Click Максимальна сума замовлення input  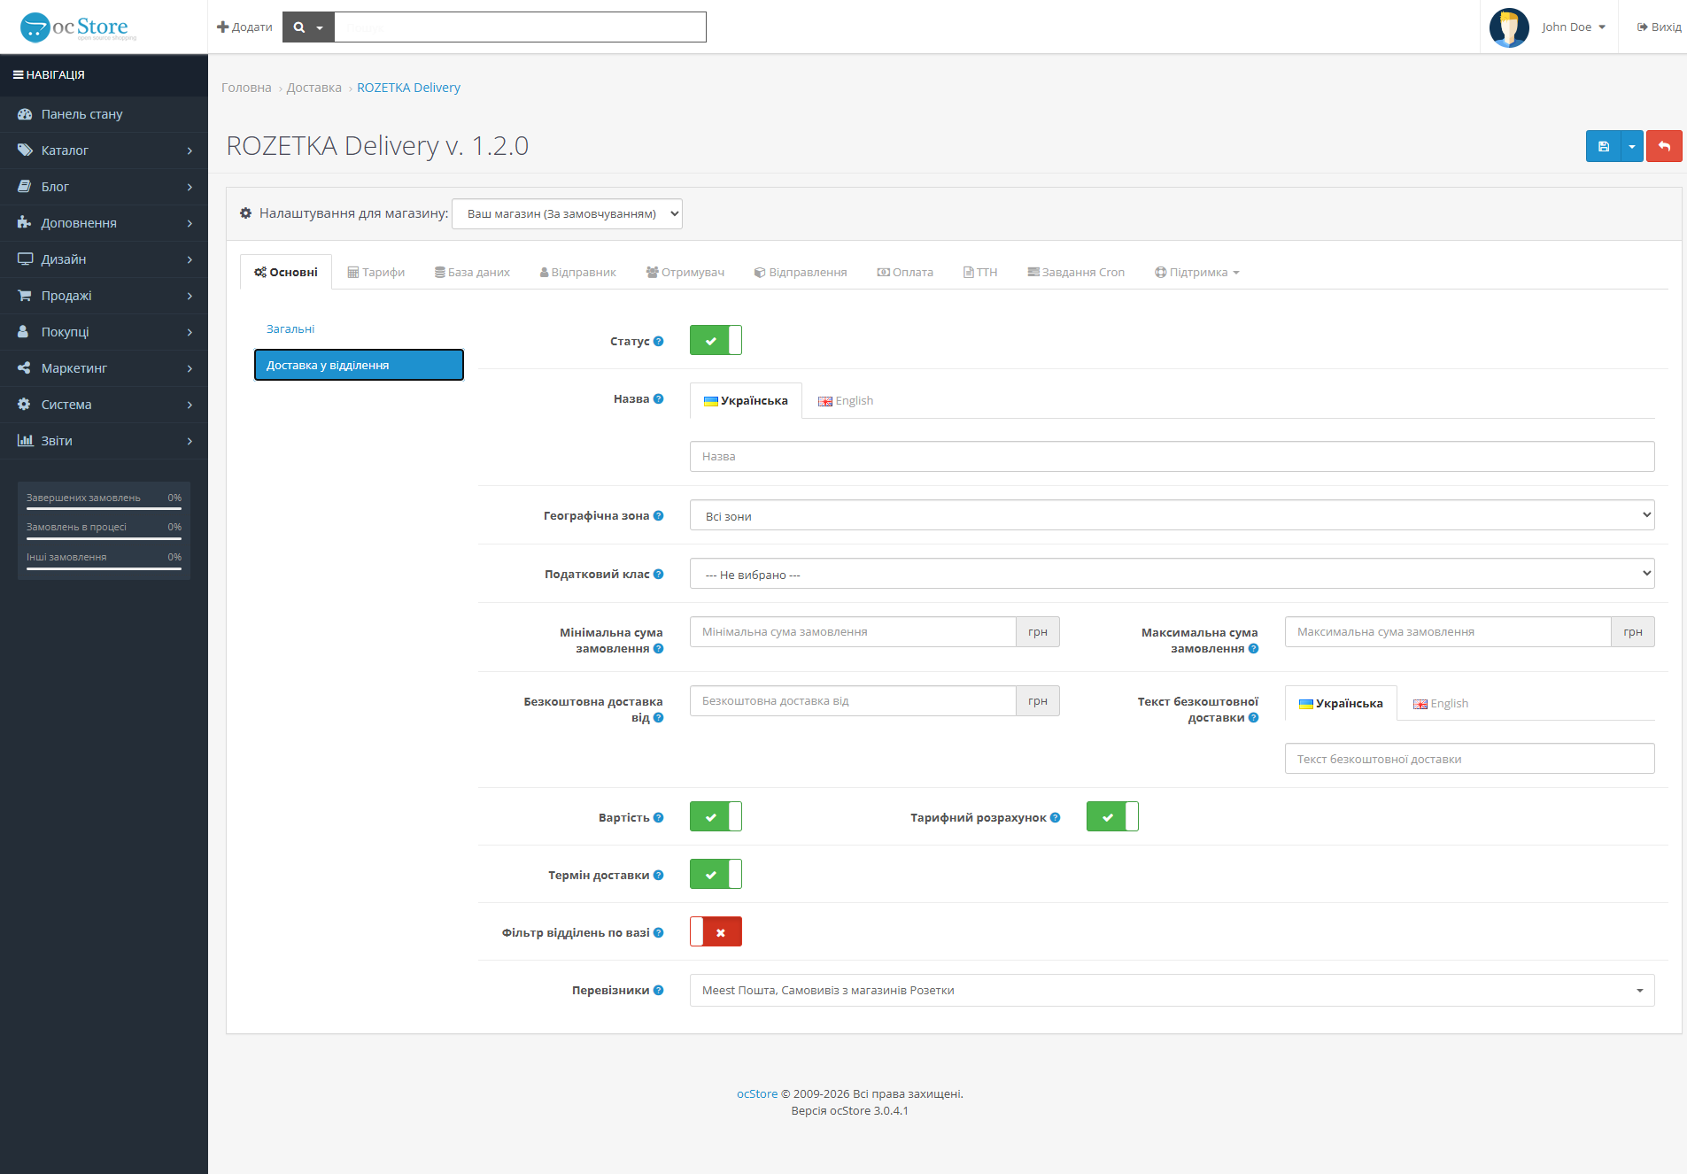[1448, 631]
